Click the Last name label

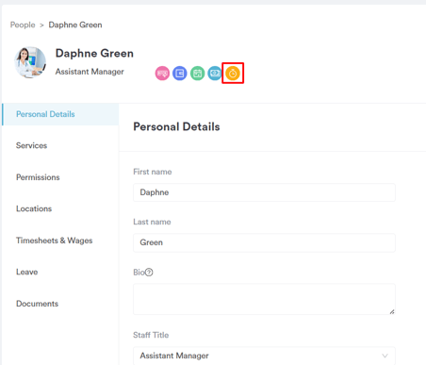pos(152,222)
